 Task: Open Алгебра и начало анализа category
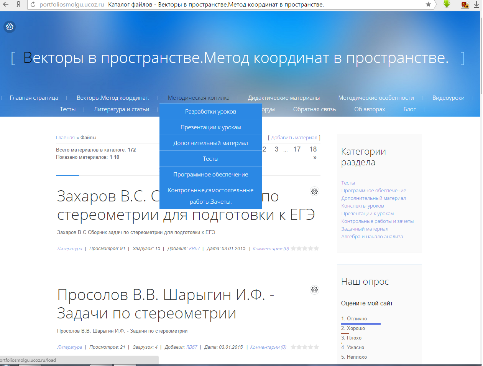click(372, 237)
